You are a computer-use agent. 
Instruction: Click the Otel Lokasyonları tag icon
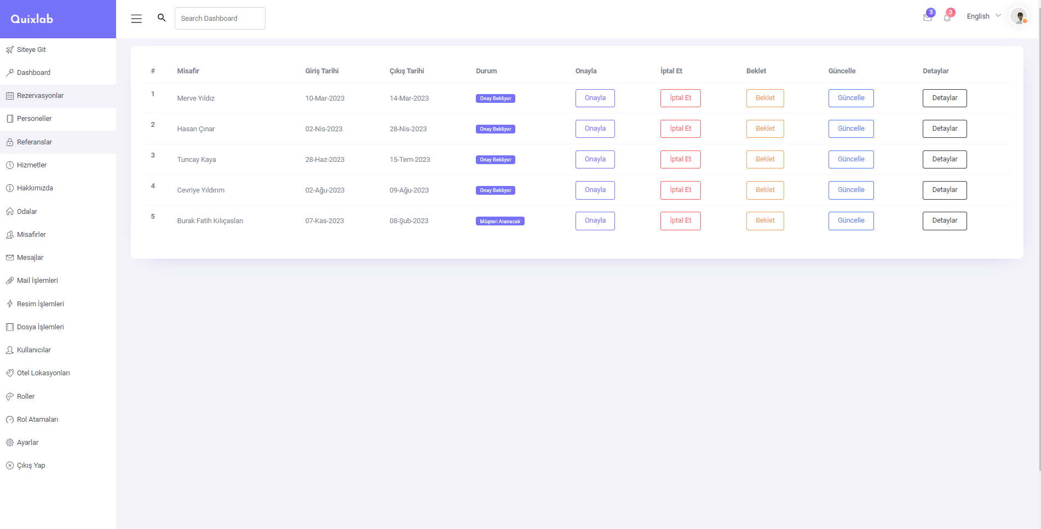[x=10, y=373]
